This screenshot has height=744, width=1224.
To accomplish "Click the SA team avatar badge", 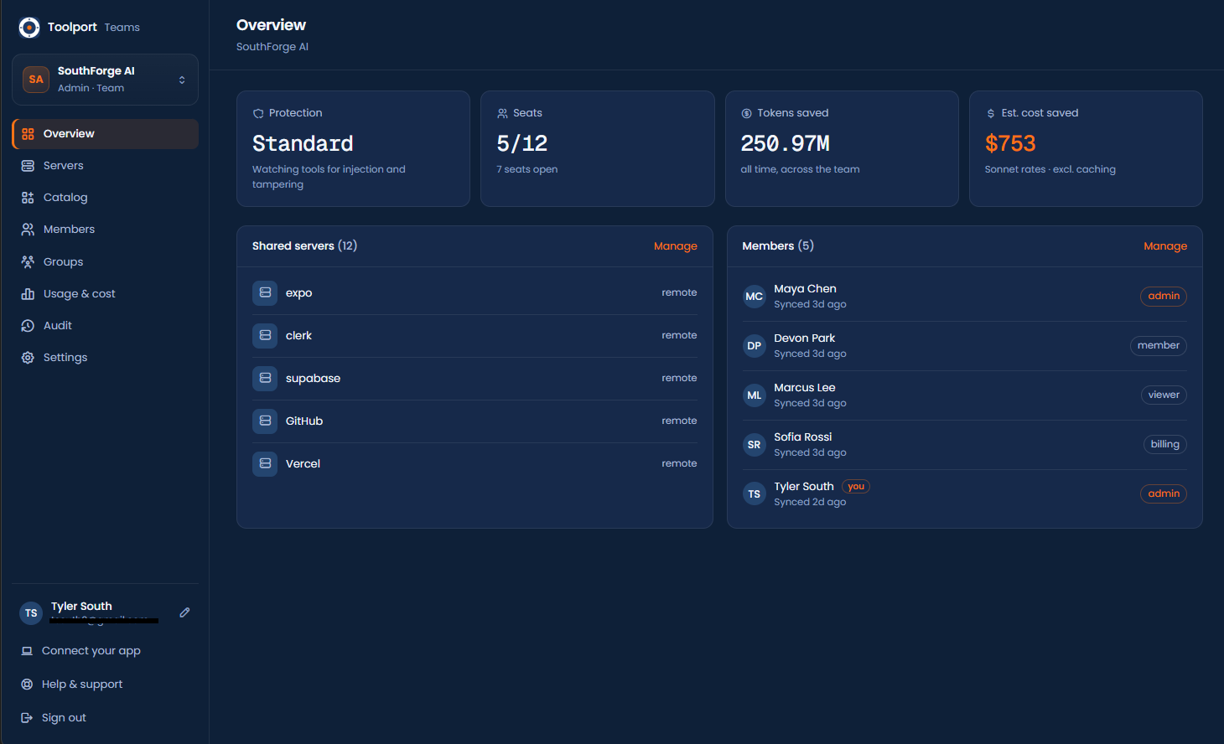I will (x=36, y=80).
